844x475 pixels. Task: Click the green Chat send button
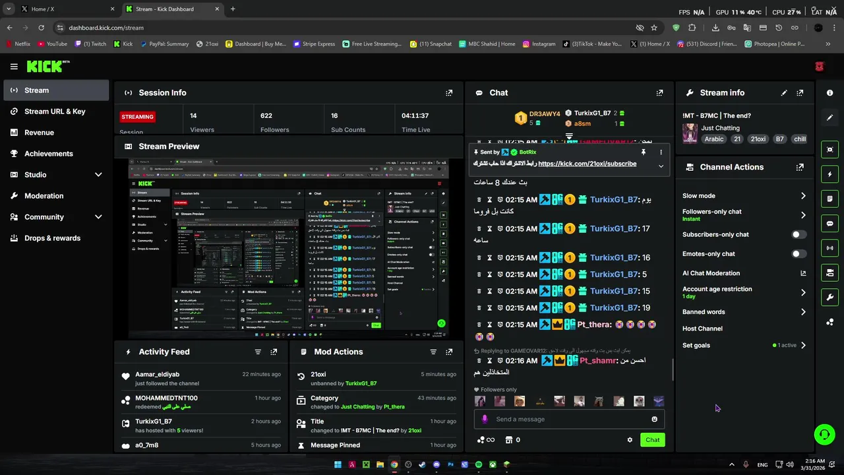point(652,440)
